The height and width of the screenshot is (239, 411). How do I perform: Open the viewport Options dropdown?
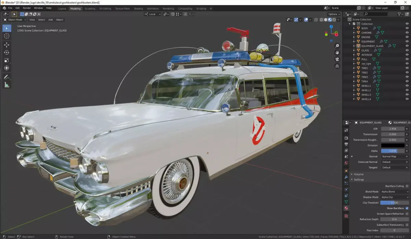click(x=334, y=14)
